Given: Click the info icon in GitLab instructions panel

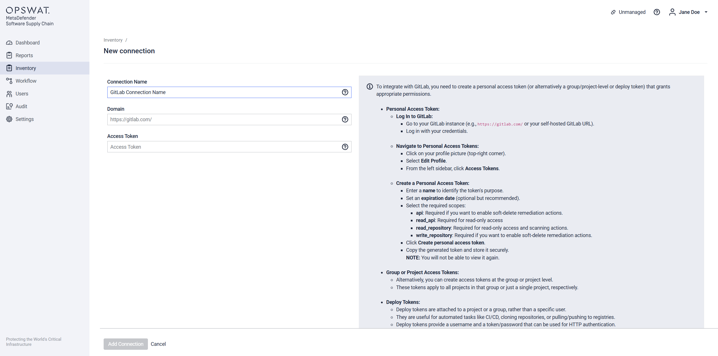Looking at the screenshot, I should [x=370, y=87].
